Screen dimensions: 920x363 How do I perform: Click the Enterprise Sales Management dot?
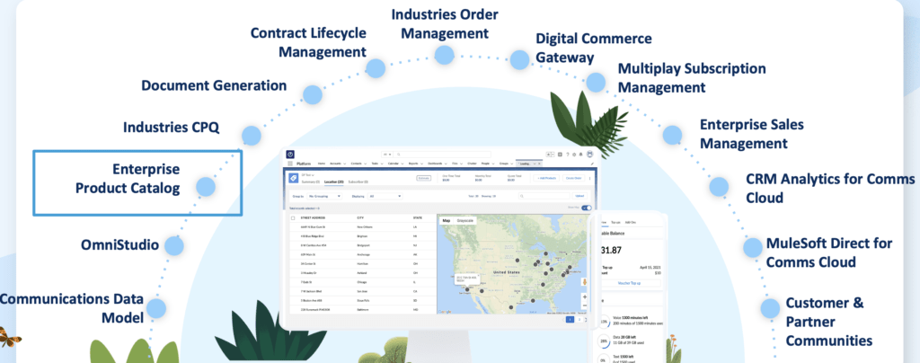pos(672,135)
